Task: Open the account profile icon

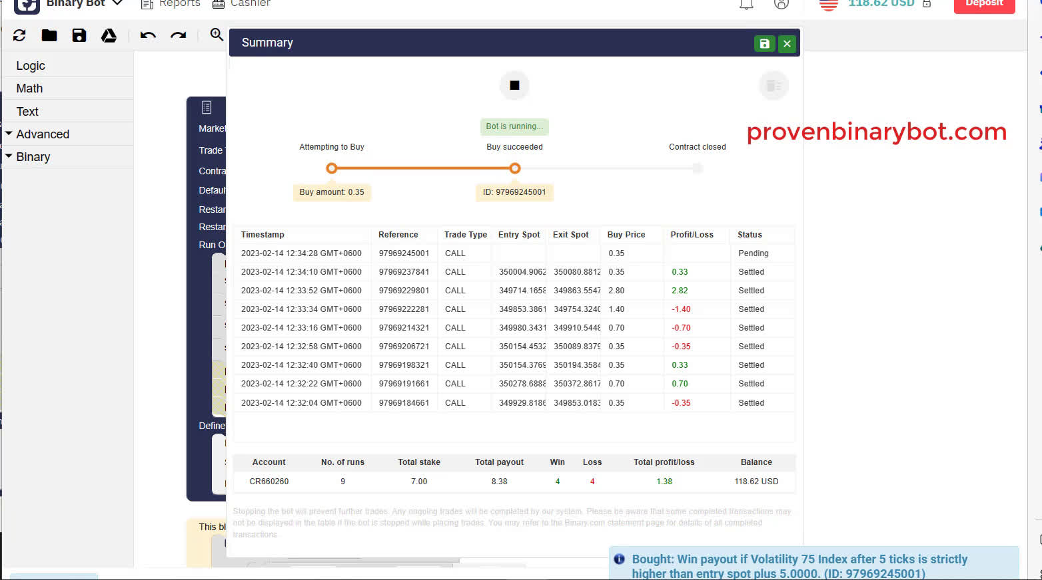Action: (781, 5)
